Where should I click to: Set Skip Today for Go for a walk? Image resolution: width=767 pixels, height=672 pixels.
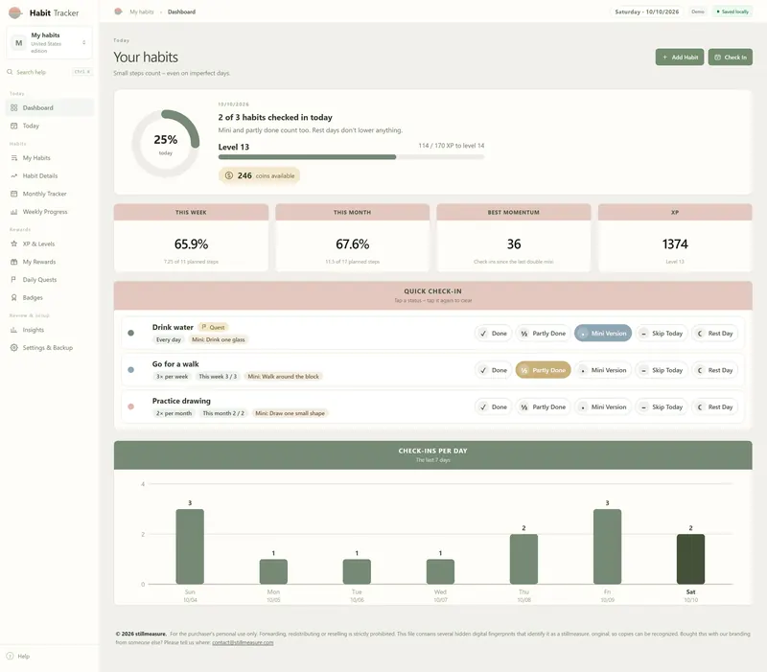(x=662, y=370)
